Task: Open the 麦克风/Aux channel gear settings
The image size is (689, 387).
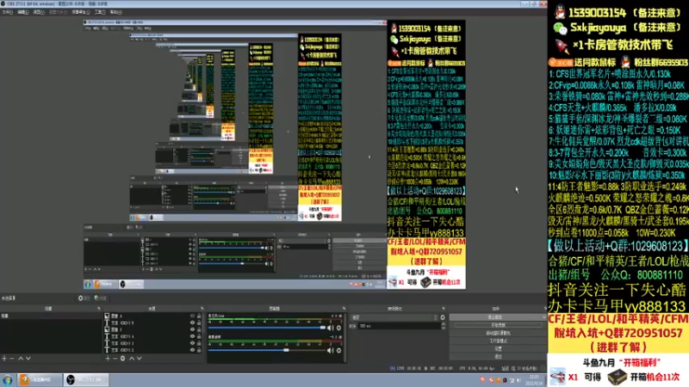Action: [338, 328]
